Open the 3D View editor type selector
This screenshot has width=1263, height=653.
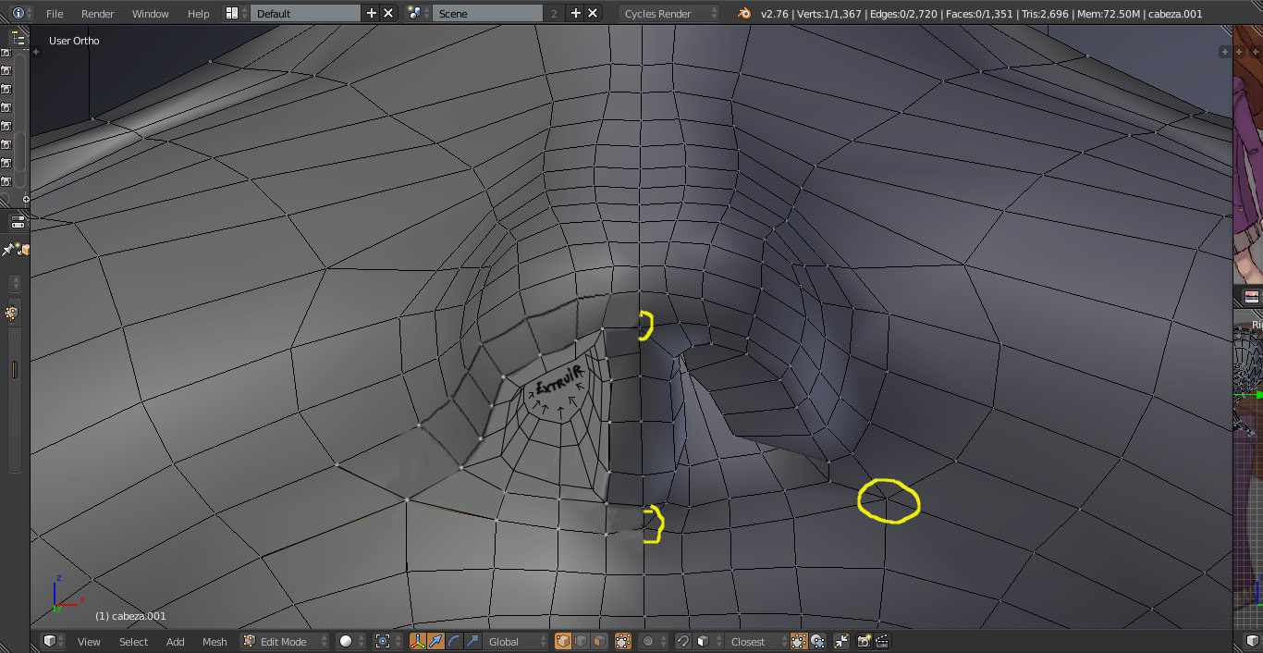54,641
